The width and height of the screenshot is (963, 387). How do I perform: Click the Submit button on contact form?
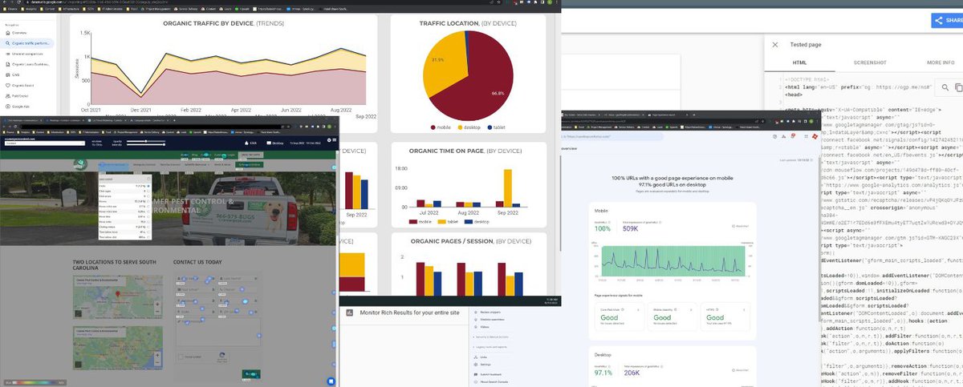pos(253,373)
